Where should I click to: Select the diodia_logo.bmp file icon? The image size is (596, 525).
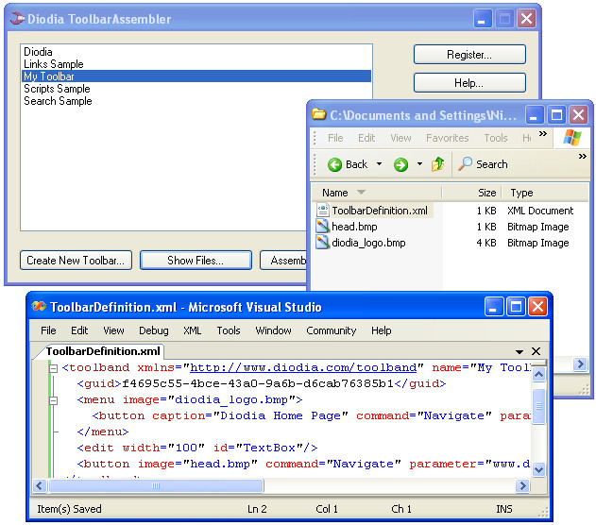pos(323,243)
